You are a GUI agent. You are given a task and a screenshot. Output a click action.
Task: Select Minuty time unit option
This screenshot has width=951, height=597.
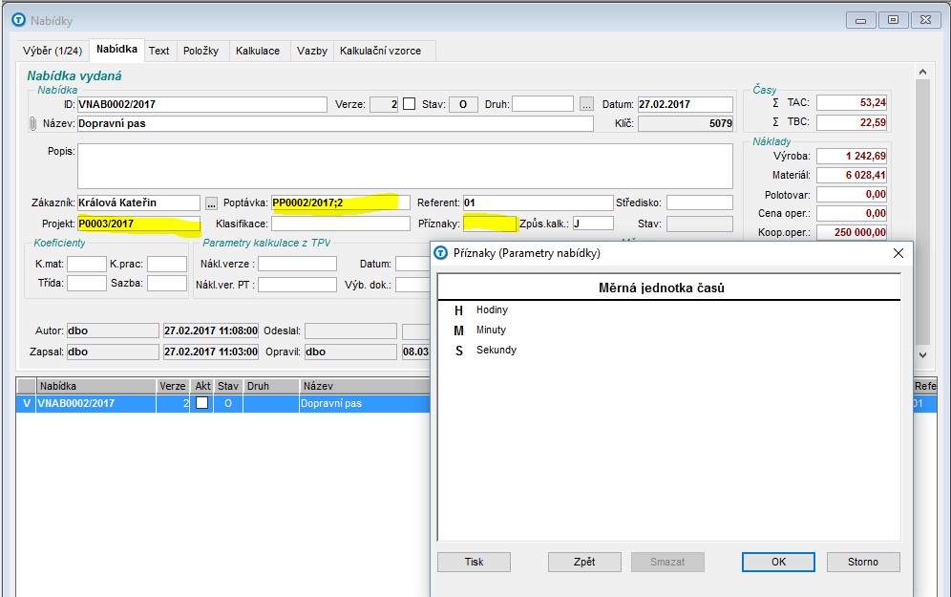click(491, 330)
